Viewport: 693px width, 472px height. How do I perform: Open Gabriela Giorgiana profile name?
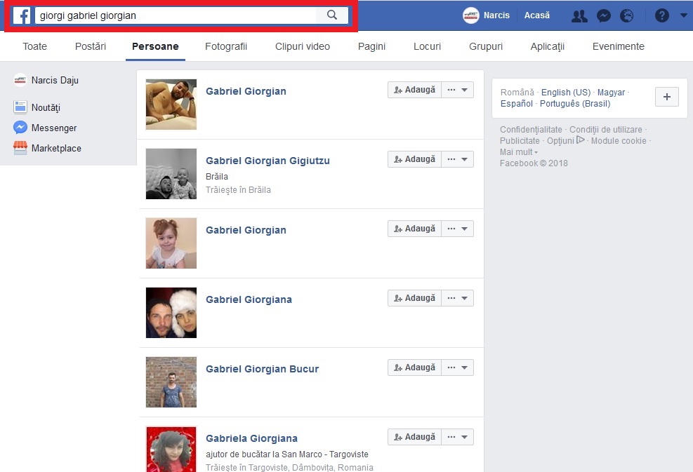pyautogui.click(x=251, y=438)
